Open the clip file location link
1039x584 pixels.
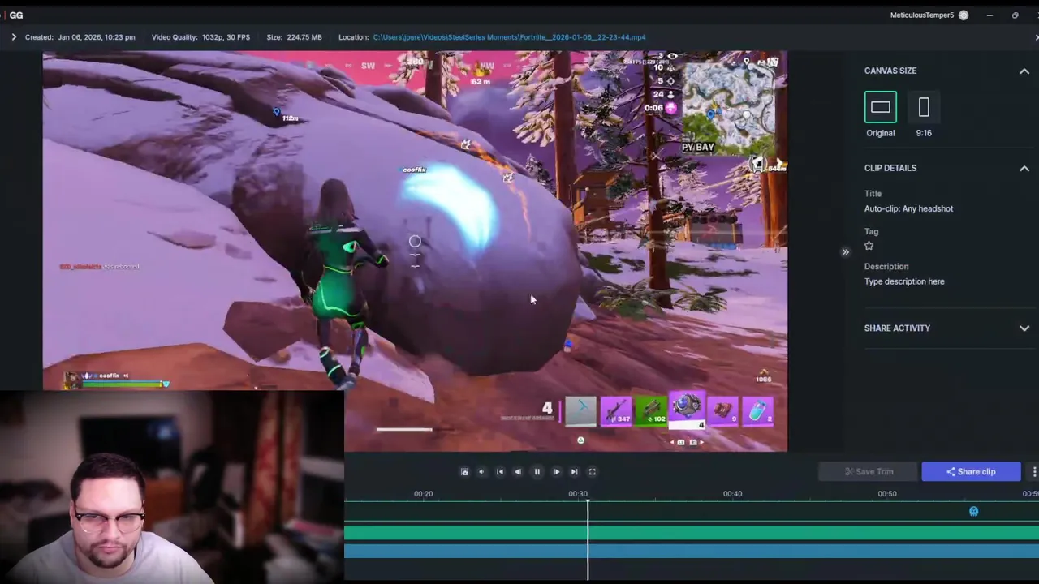pyautogui.click(x=509, y=37)
